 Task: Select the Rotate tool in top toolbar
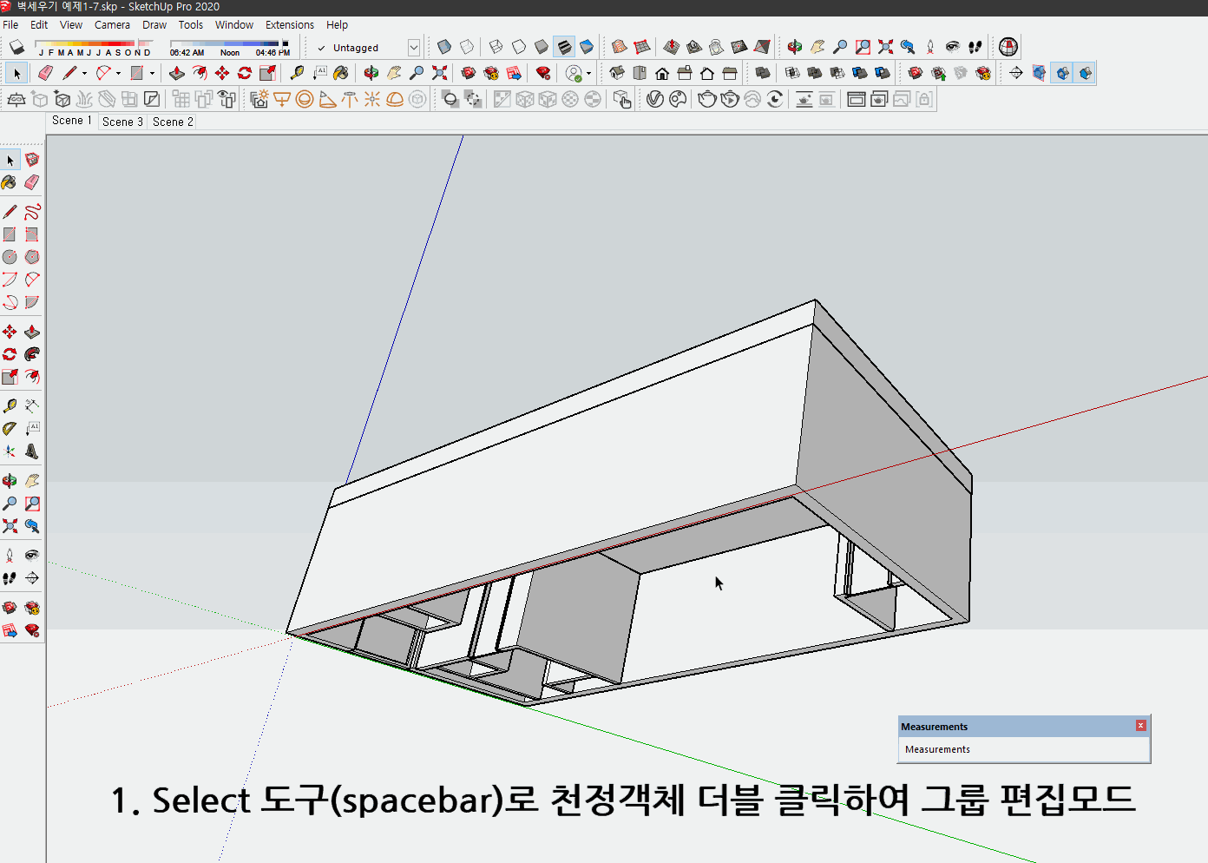tap(245, 73)
